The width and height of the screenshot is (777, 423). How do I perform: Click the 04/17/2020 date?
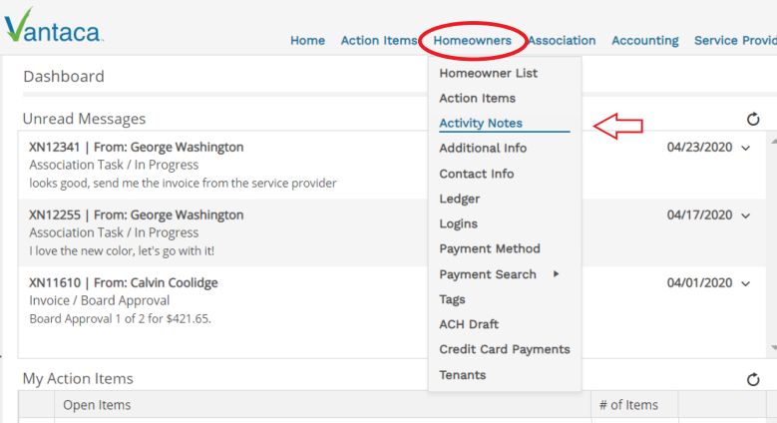pyautogui.click(x=699, y=215)
